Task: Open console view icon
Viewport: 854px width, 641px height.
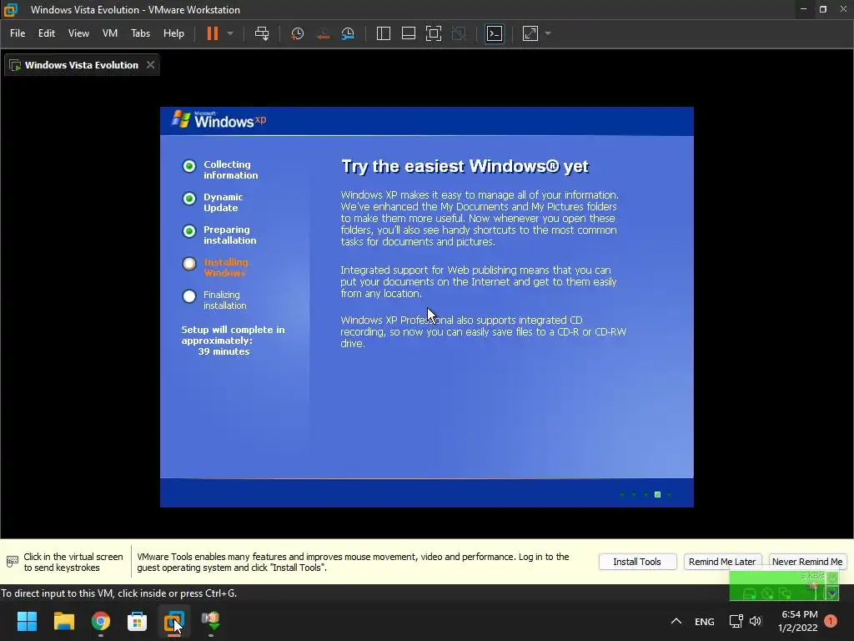Action: tap(495, 33)
